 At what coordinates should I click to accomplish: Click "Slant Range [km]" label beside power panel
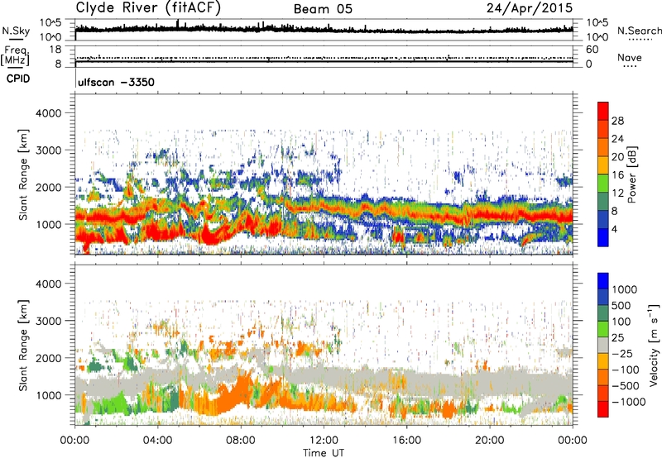[23, 174]
